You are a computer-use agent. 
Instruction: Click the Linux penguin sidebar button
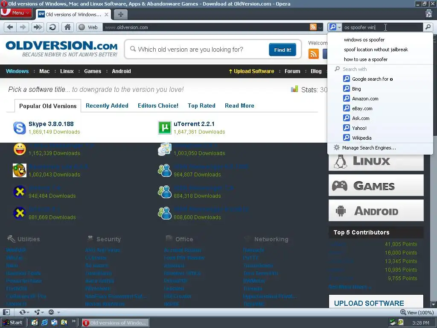tap(376, 162)
